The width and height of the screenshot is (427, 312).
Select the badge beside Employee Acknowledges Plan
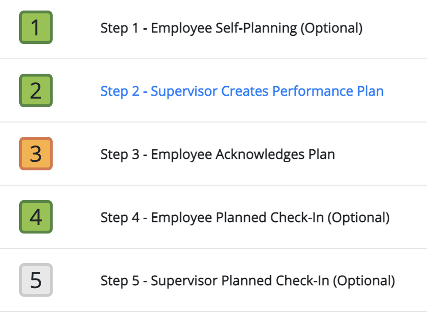(x=36, y=154)
